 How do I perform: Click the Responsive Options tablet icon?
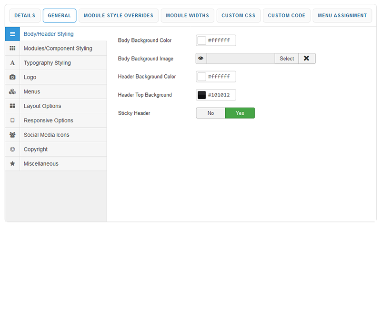pos(12,120)
